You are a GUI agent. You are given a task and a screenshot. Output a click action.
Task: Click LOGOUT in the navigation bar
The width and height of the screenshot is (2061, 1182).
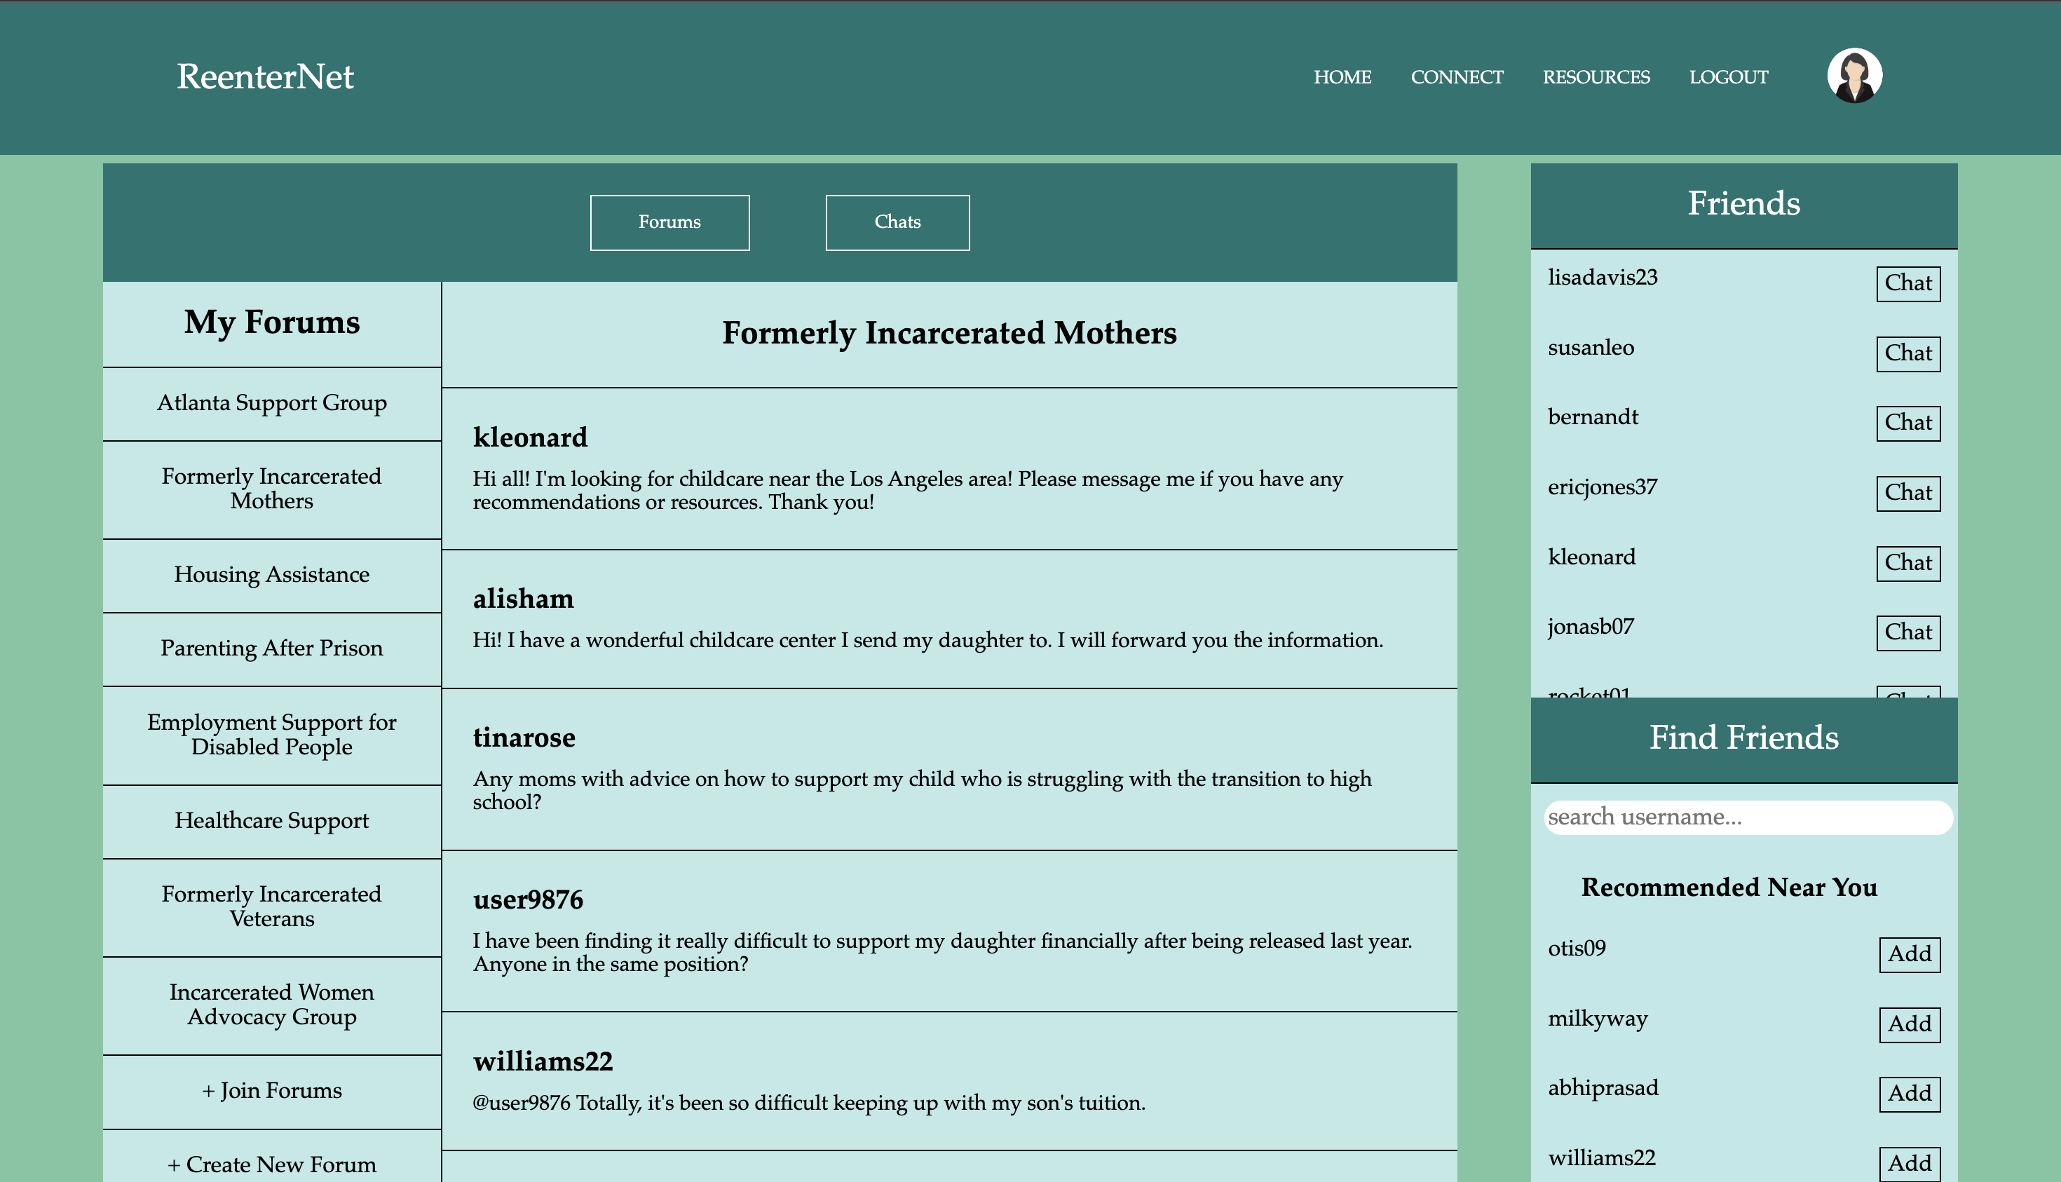(1728, 77)
